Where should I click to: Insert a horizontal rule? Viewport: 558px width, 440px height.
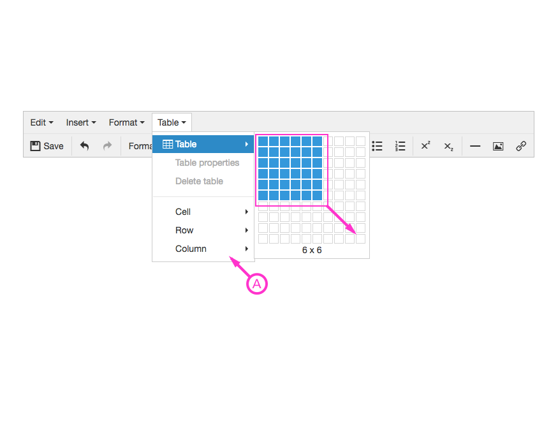point(474,146)
